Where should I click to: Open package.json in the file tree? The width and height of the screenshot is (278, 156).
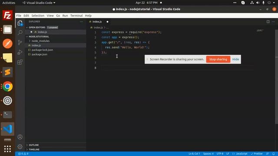[x=40, y=54]
